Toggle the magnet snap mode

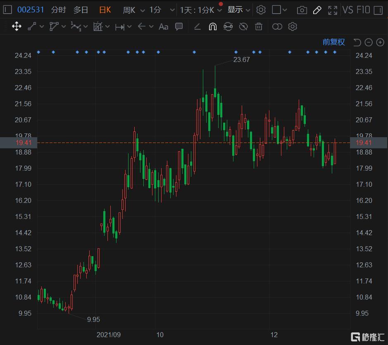pyautogui.click(x=212, y=27)
